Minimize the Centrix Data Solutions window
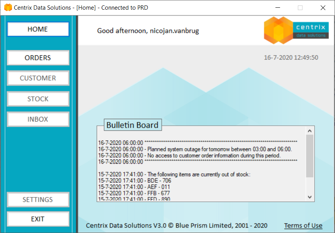The width and height of the screenshot is (335, 233). [278, 8]
